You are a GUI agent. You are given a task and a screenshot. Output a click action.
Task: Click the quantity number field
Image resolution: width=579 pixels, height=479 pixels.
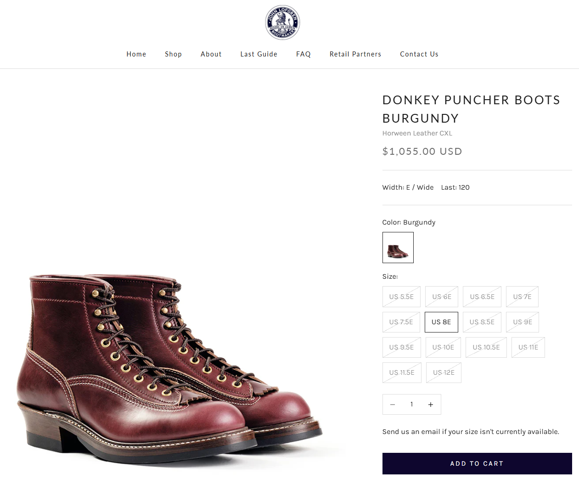point(411,405)
